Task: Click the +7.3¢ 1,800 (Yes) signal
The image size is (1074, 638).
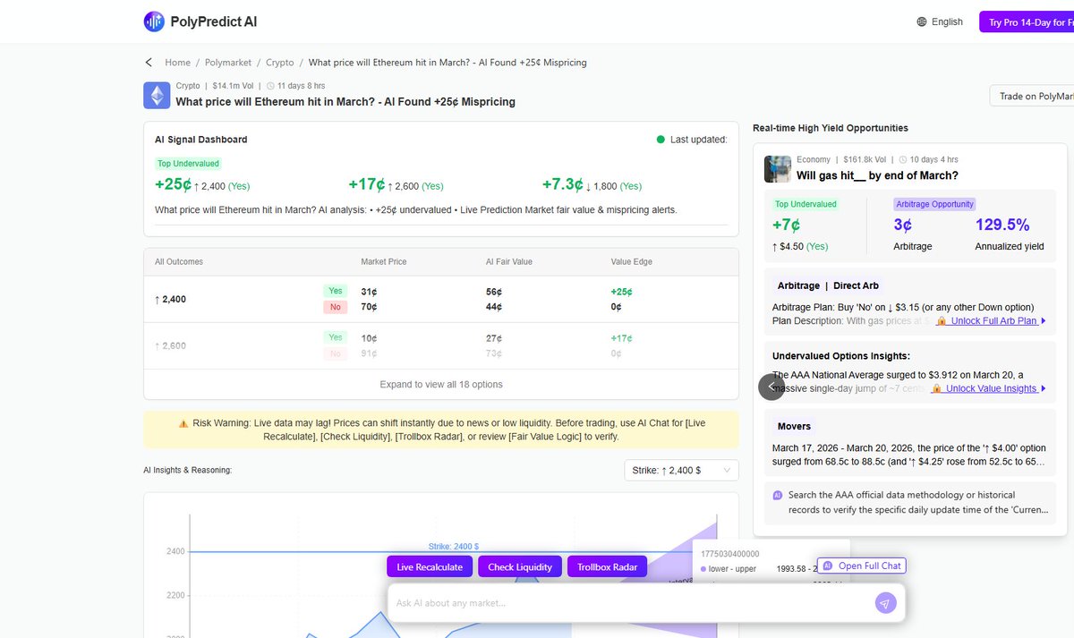Action: [x=592, y=184]
